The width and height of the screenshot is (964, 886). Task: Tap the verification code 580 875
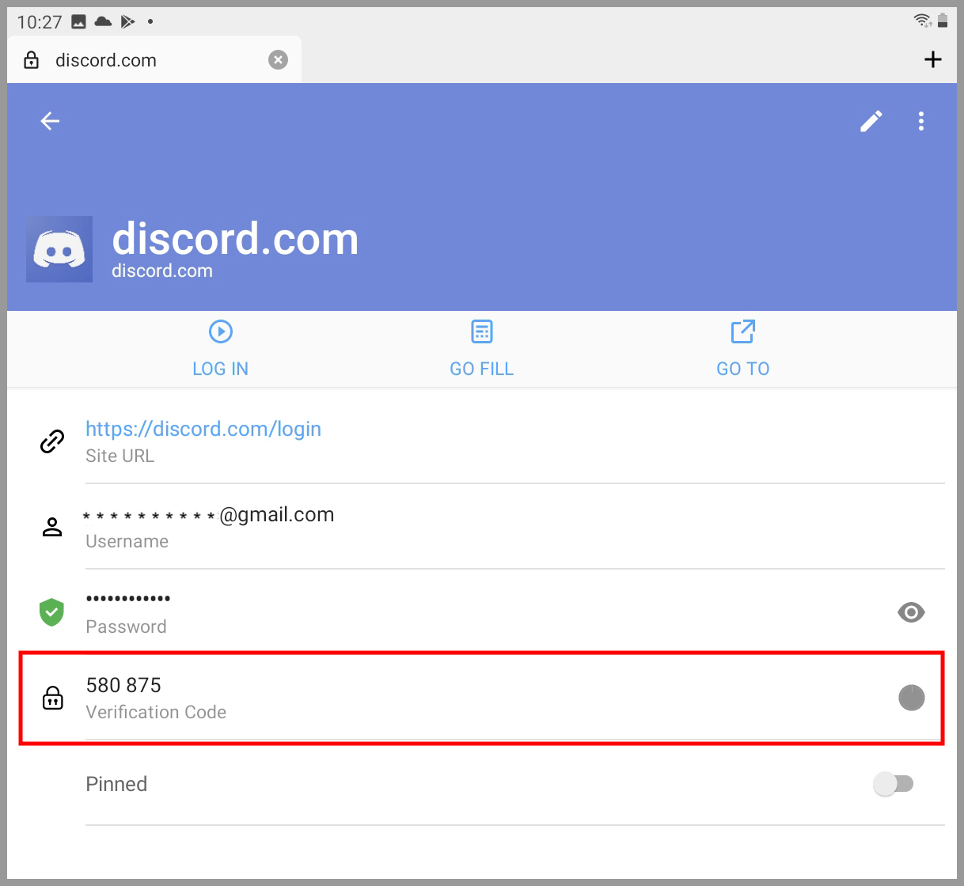[123, 685]
